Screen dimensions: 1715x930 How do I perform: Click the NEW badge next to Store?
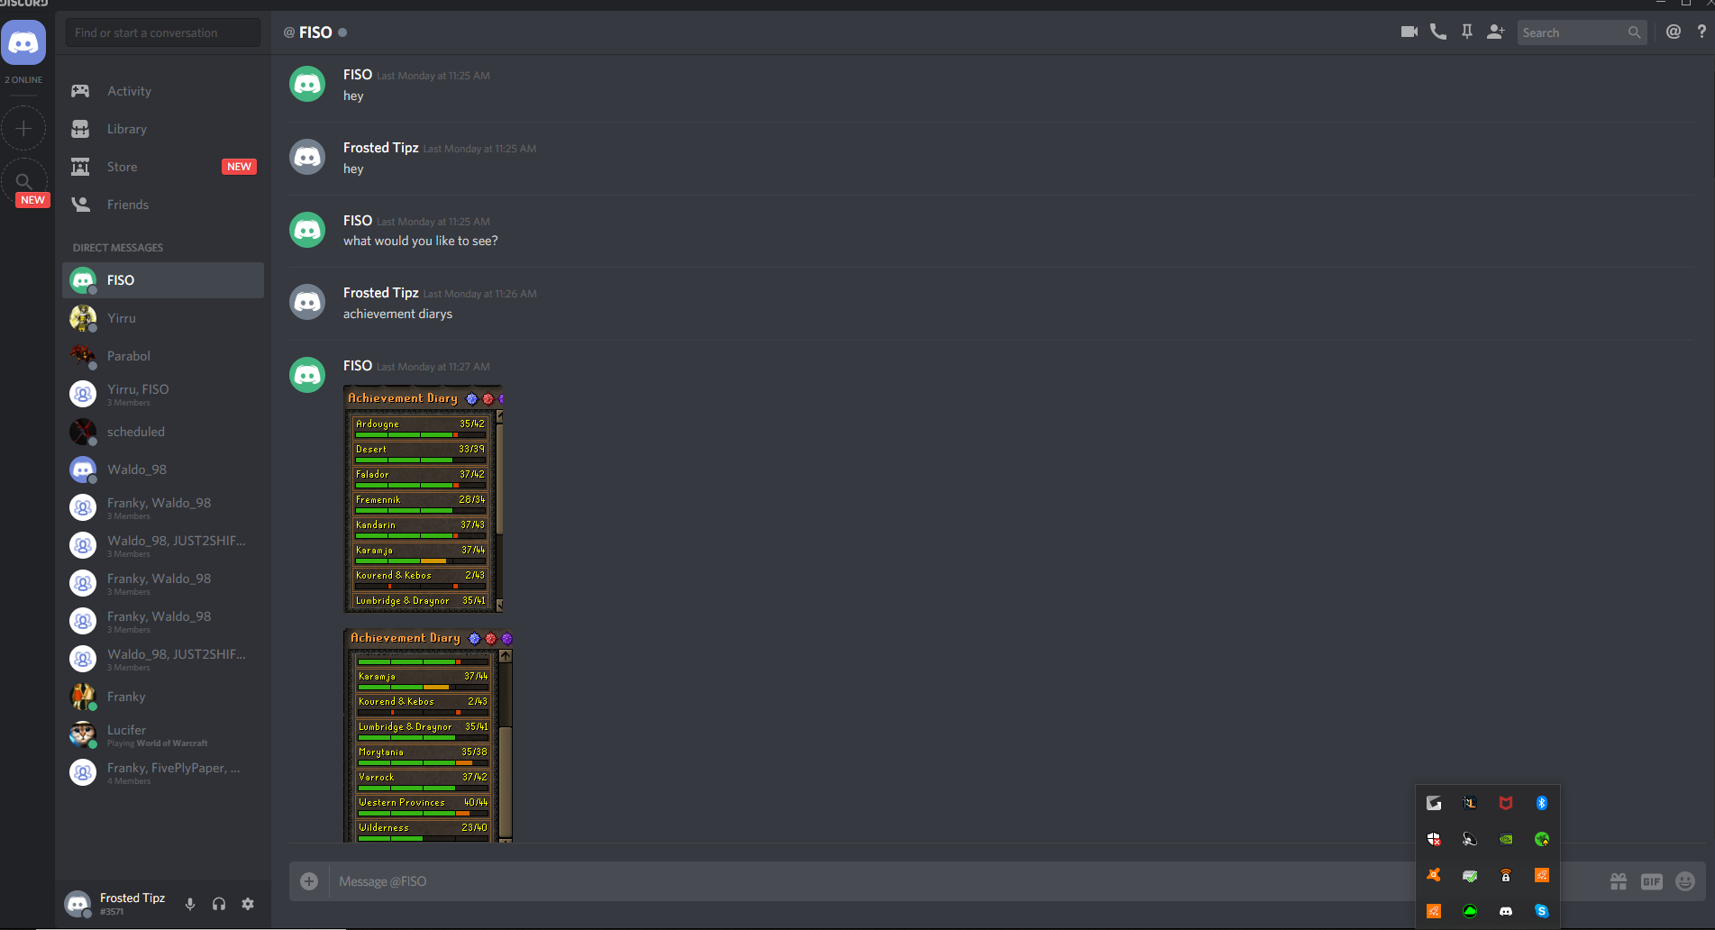[x=239, y=167]
